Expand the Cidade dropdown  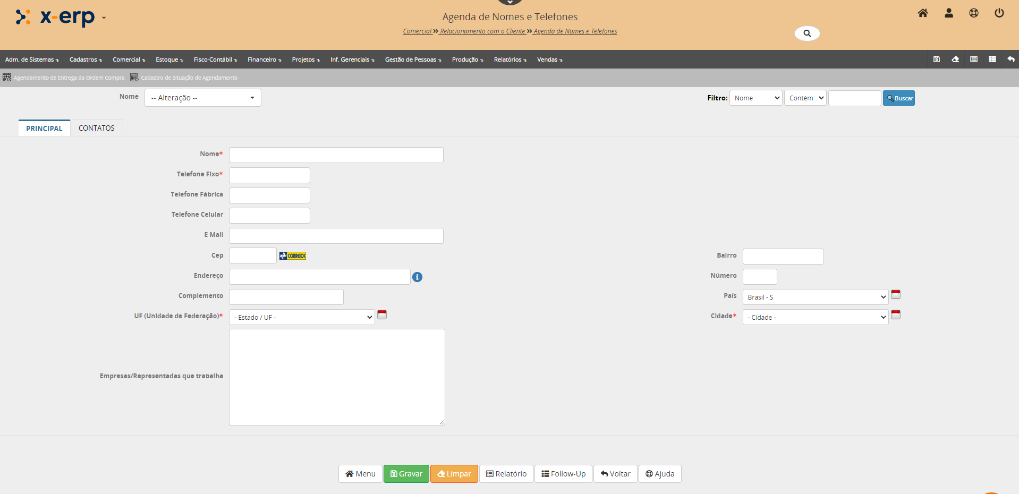click(816, 317)
